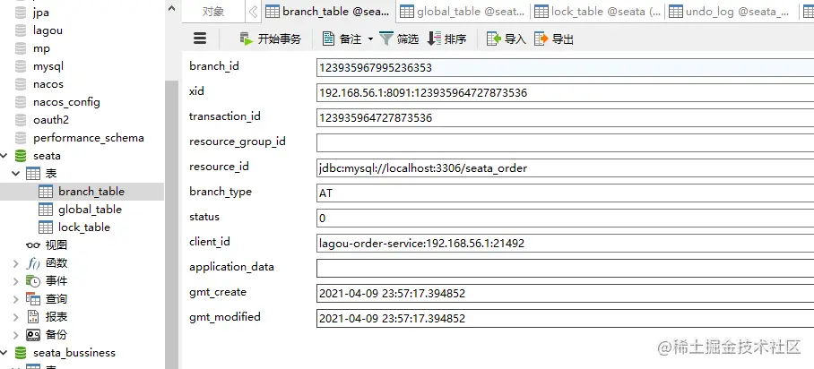Viewport: 814px width, 369px height.
Task: Open the hamburger menu icon in toolbar
Action: coord(200,39)
